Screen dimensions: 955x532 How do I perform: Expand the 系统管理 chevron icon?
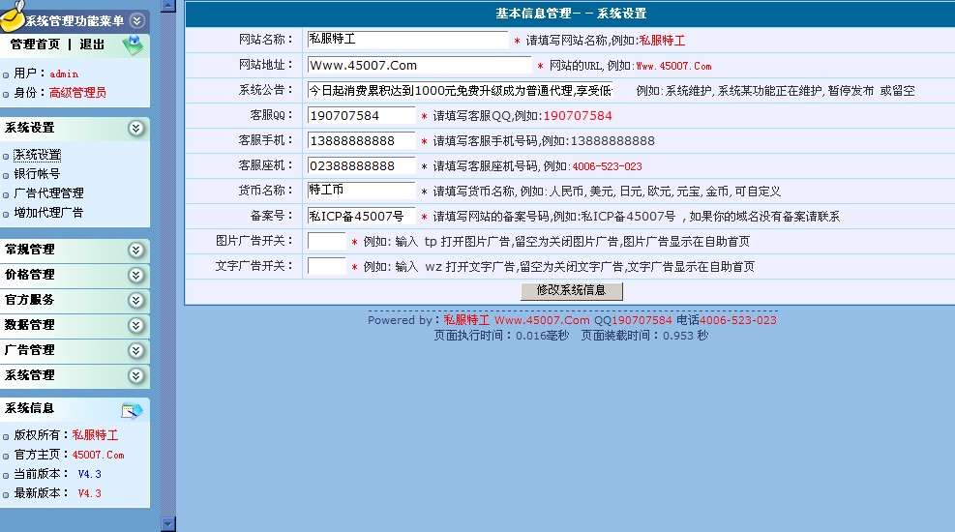coord(136,375)
